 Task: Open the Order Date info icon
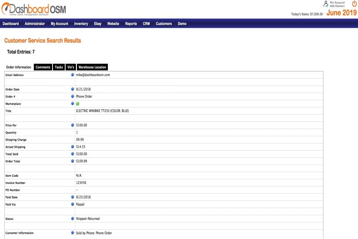pos(72,89)
